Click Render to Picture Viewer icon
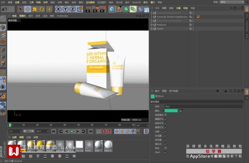This screenshot has width=249, height=163. point(95,9)
